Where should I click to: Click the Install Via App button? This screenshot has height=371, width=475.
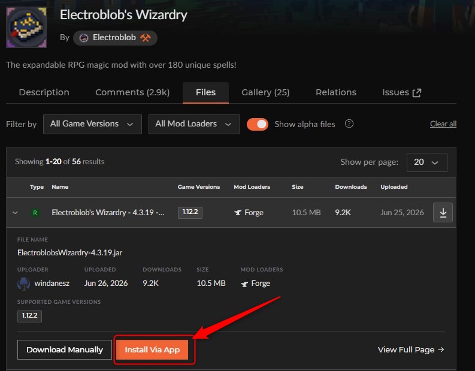pos(152,350)
